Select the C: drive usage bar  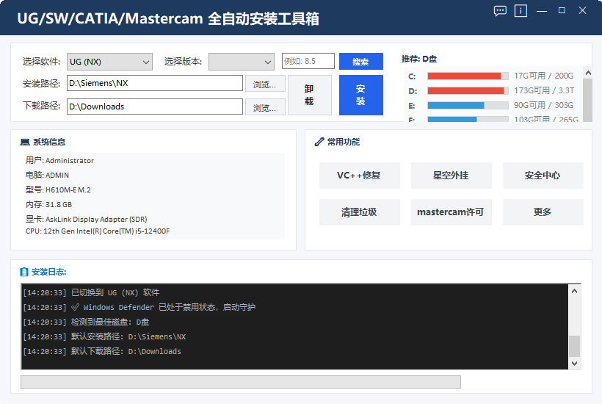point(468,76)
